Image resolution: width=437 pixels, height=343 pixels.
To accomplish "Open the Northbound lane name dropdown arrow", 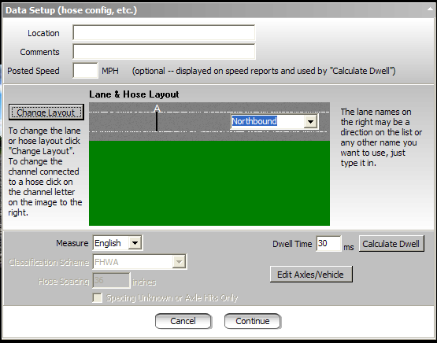I will 310,122.
